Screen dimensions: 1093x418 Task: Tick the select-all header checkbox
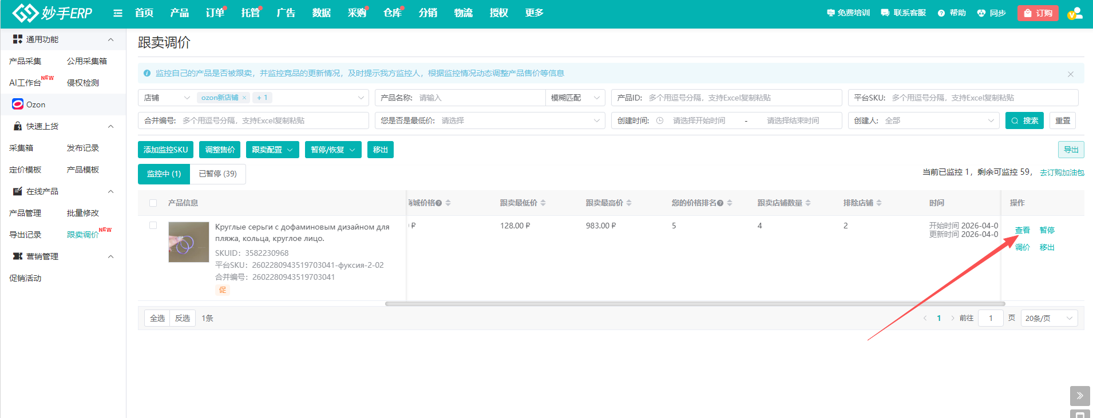(x=153, y=203)
